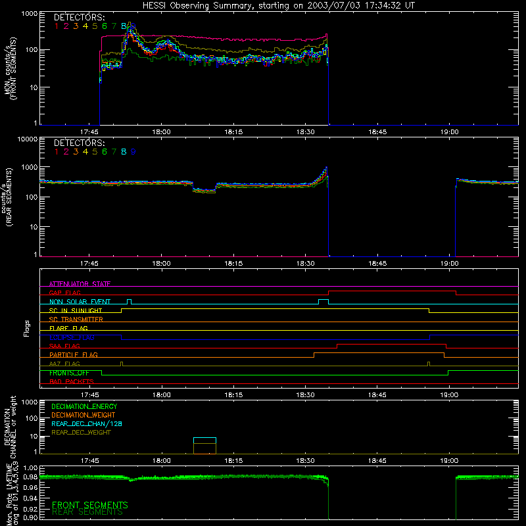The height and width of the screenshot is (526, 526).
Task: Click the BAD_PACKETS flag label
Action: [72, 381]
